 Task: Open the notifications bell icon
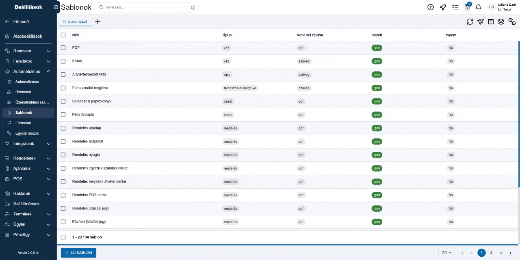(x=479, y=7)
